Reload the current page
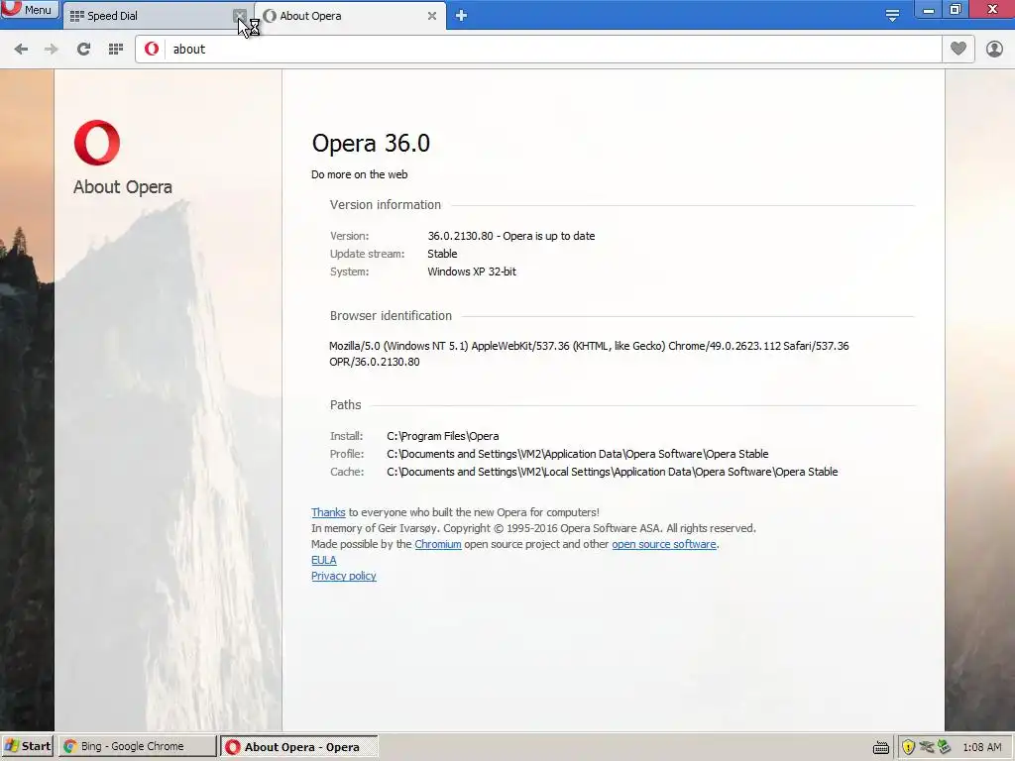Screen dimensions: 1015x761 click(x=83, y=50)
